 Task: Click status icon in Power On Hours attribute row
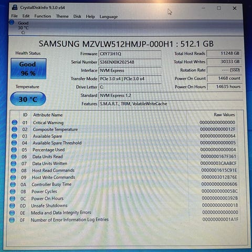(13, 198)
